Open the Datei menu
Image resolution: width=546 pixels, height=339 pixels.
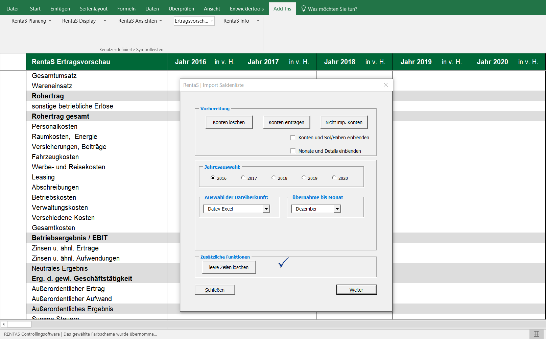[x=13, y=8]
